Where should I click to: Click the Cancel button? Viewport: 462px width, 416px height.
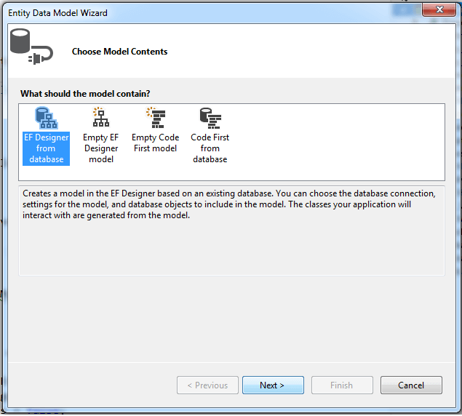[x=411, y=385]
